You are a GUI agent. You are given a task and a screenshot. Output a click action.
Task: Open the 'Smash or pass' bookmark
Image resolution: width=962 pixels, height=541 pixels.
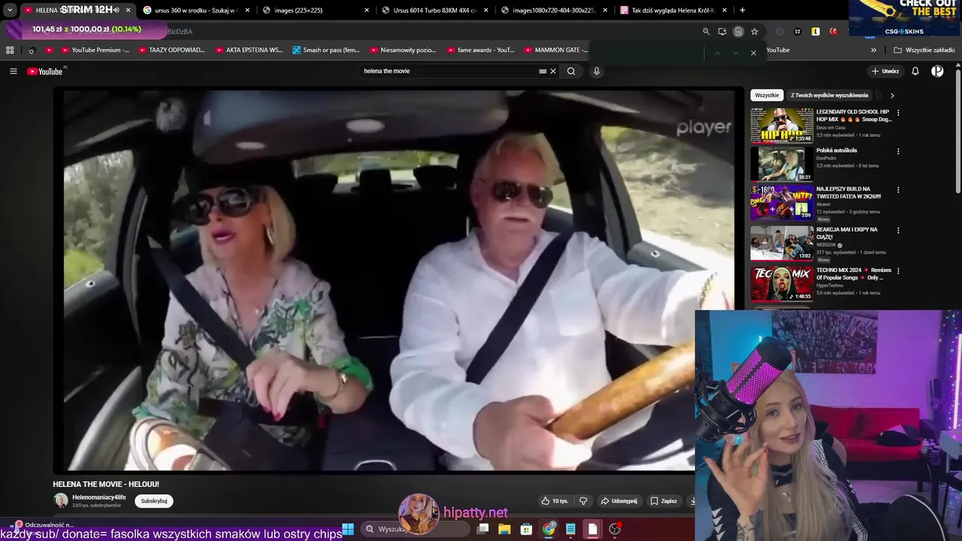coord(325,50)
